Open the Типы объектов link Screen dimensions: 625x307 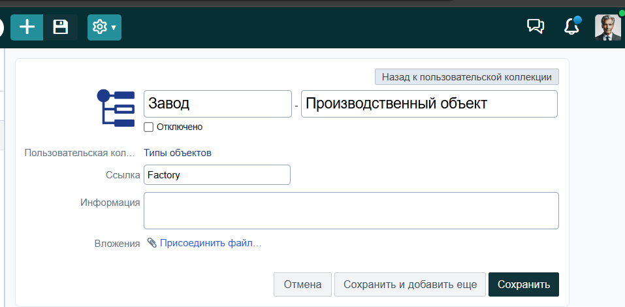(x=178, y=153)
